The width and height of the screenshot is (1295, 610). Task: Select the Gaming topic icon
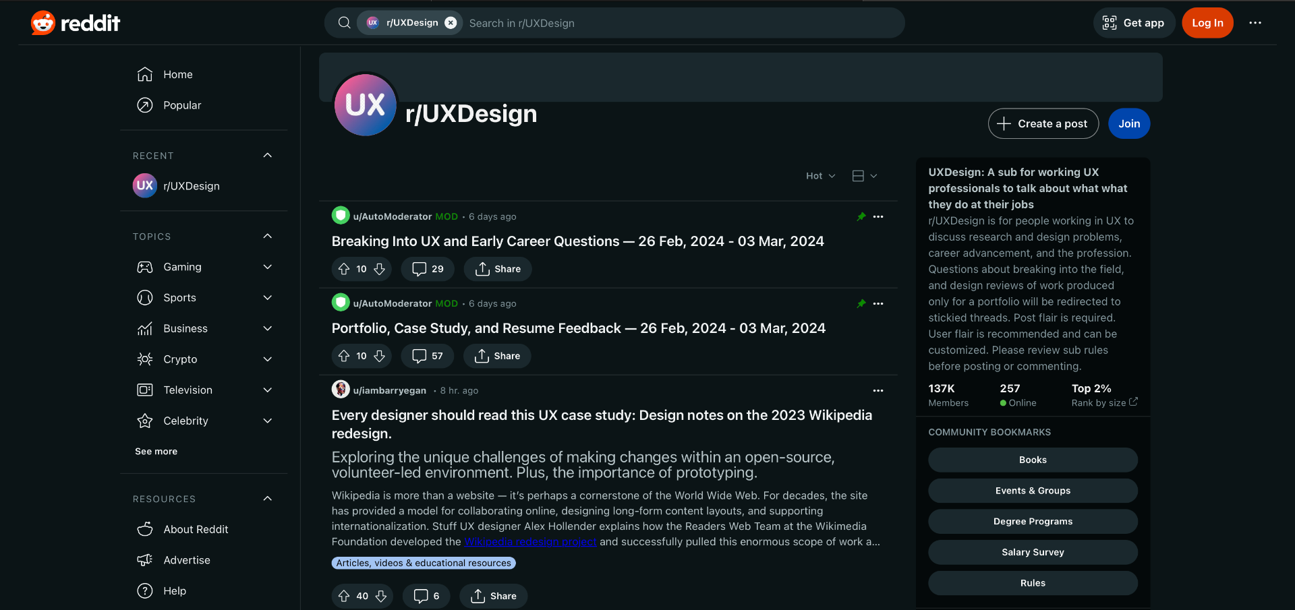point(145,267)
